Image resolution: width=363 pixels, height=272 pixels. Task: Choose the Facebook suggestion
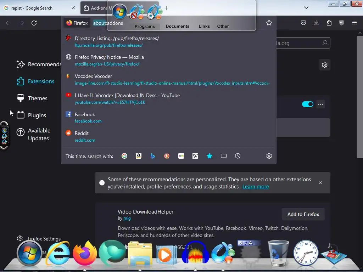pos(168,118)
